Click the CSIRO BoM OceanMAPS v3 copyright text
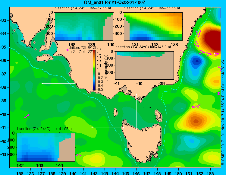This screenshot has width=226, height=175. tap(223, 112)
